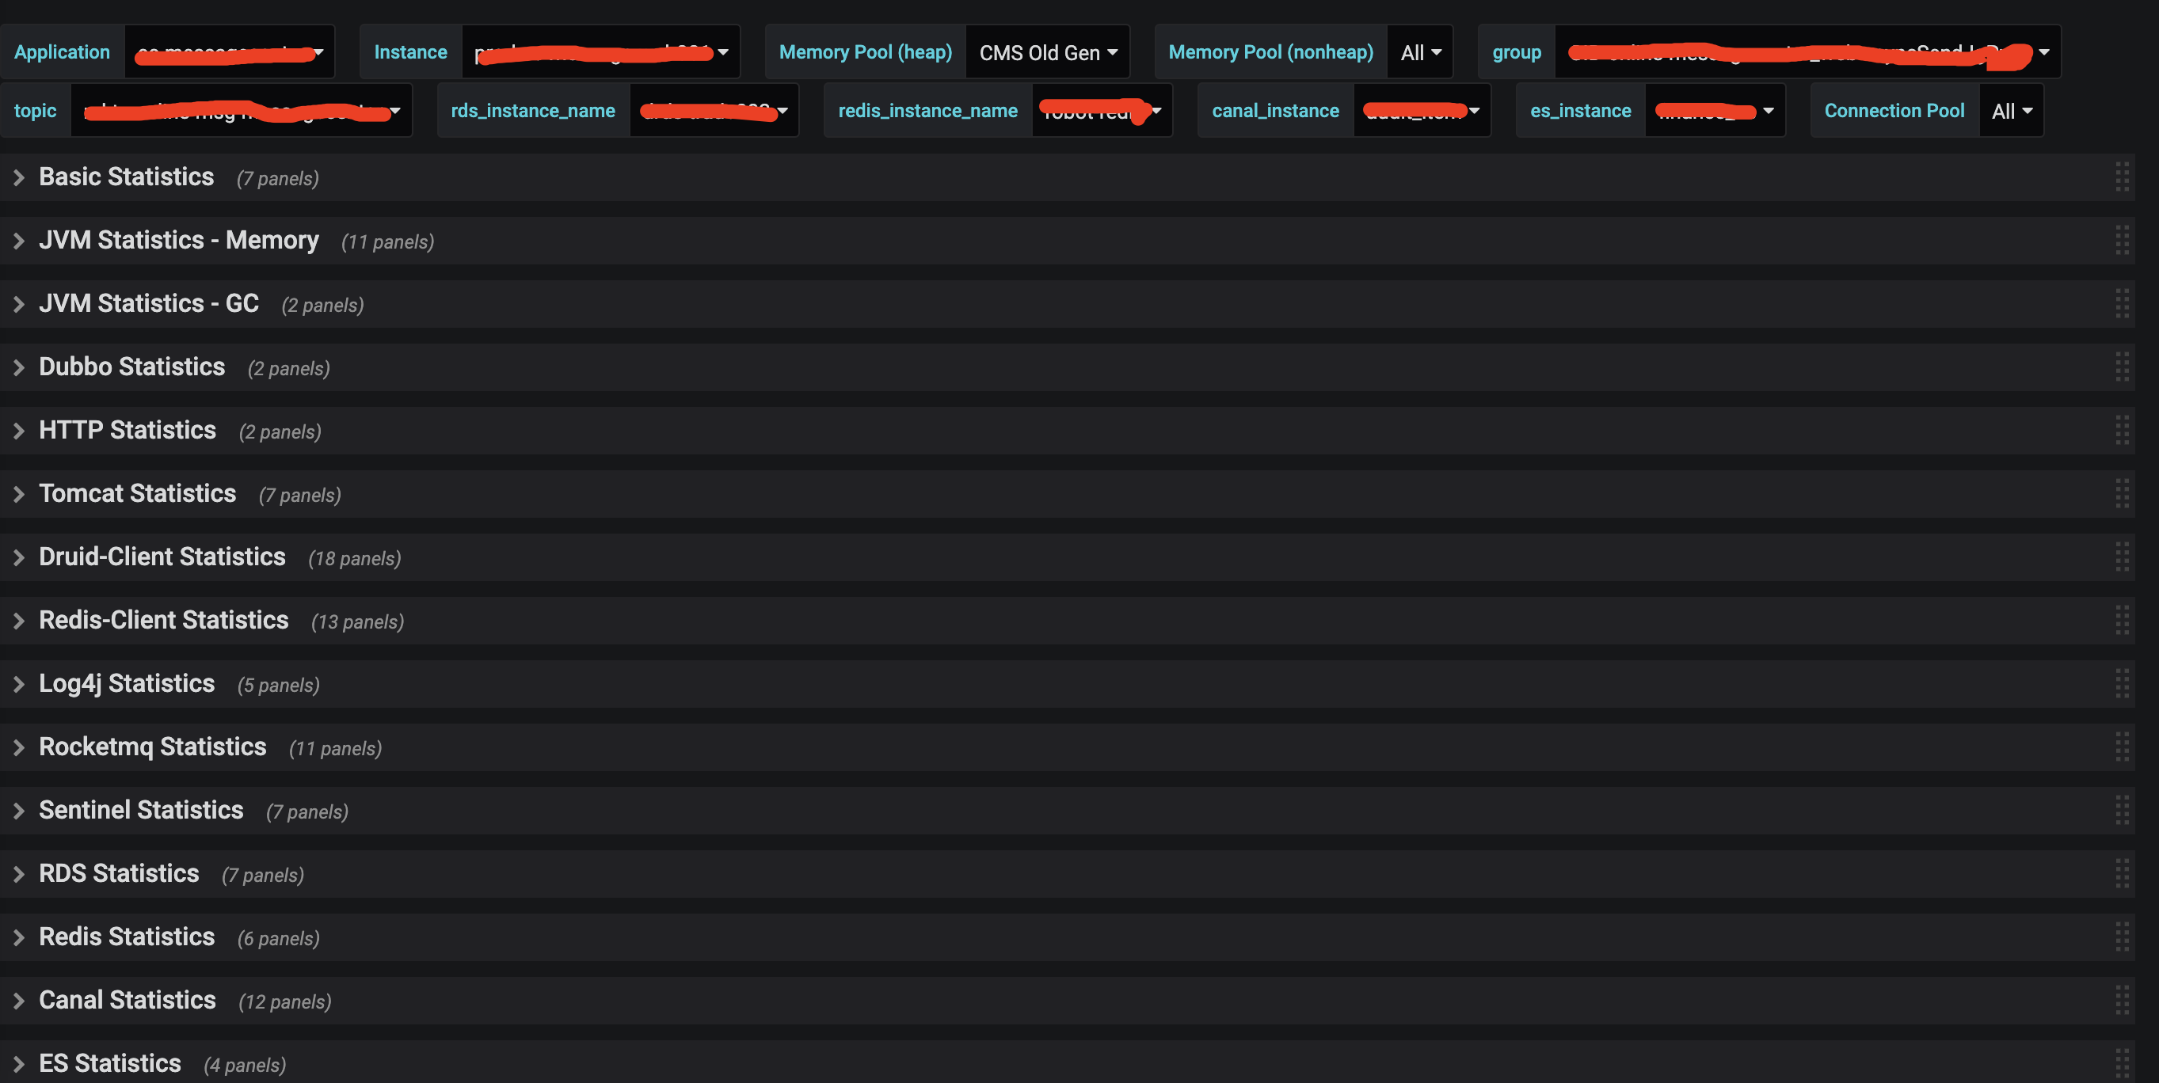Click drag handle on Tomcat Statistics row
The image size is (2159, 1083).
(x=2121, y=493)
